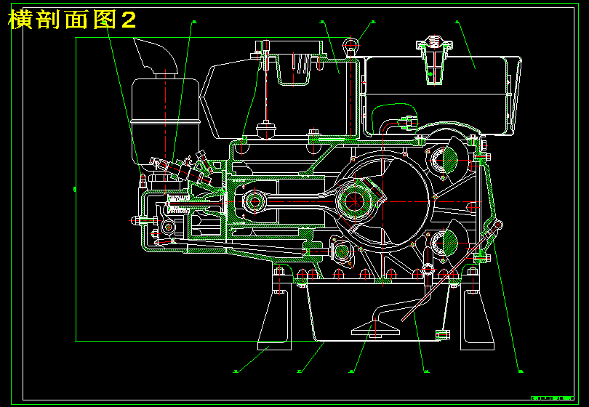Click the yellow title text 横剖面图2
This screenshot has height=407, width=589.
71,20
